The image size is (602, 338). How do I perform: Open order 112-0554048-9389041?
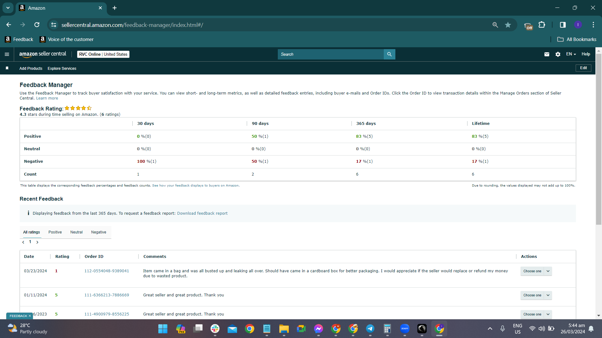tap(107, 271)
